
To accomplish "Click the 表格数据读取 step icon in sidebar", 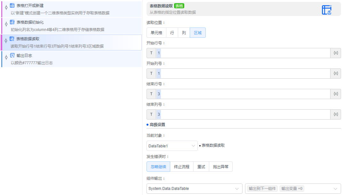I will (12, 39).
